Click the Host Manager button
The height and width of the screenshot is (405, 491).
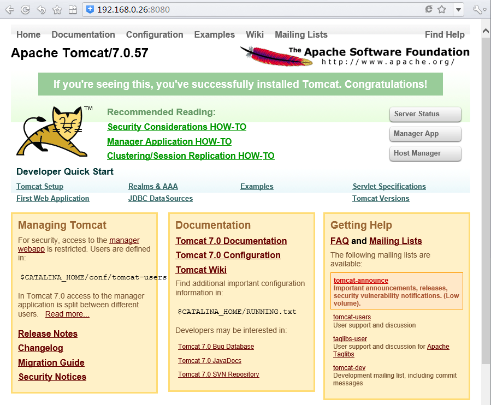click(425, 153)
